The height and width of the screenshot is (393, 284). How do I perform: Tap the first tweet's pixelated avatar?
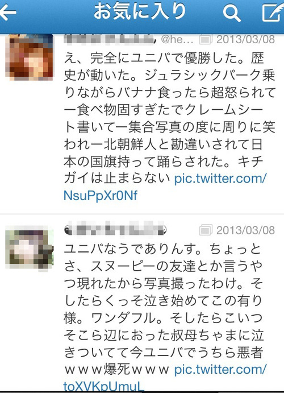(30, 57)
